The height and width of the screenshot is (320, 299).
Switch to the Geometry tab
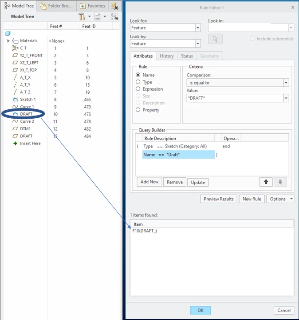click(209, 56)
